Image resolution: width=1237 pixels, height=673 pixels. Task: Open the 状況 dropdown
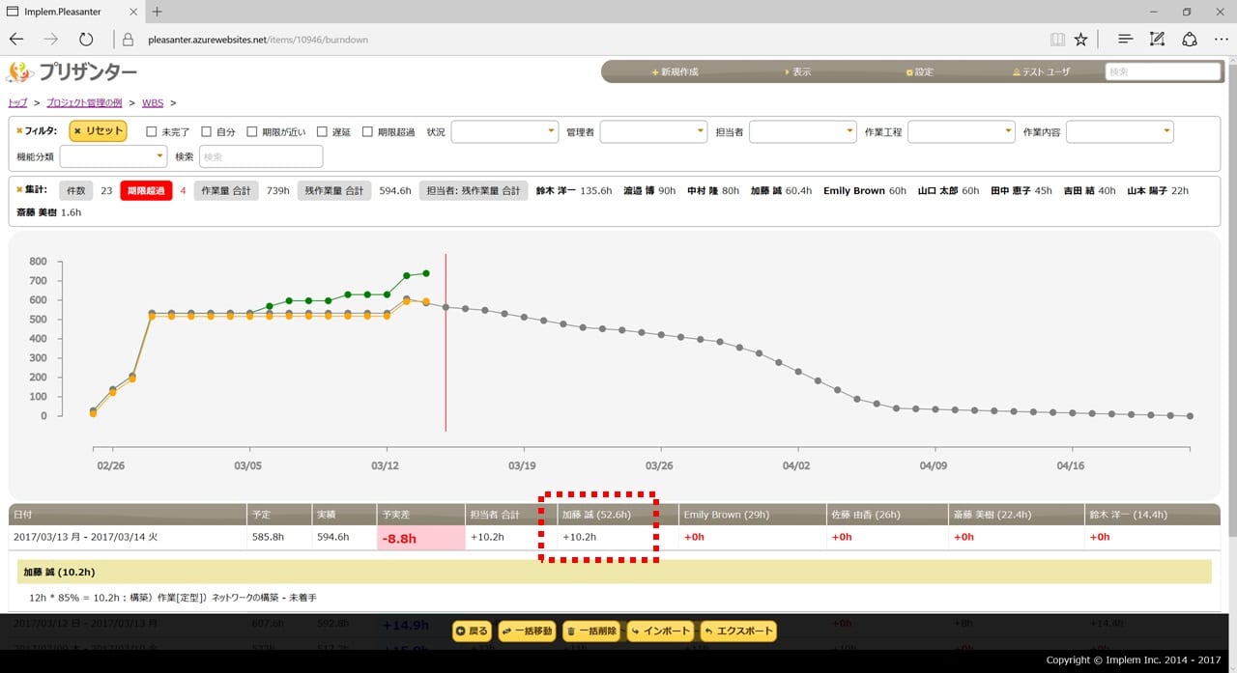coord(504,131)
